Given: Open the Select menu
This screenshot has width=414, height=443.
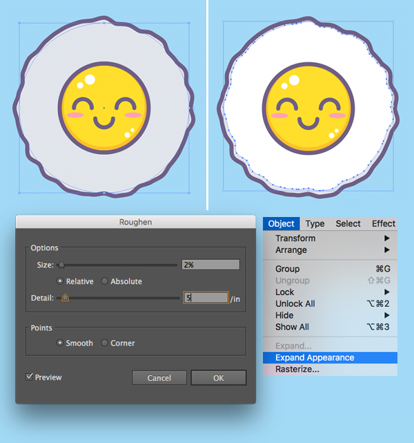Looking at the screenshot, I should [348, 223].
